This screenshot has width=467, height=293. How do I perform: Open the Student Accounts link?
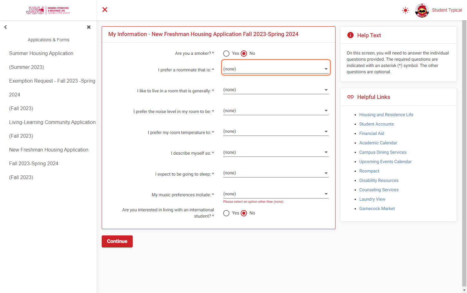click(x=377, y=124)
